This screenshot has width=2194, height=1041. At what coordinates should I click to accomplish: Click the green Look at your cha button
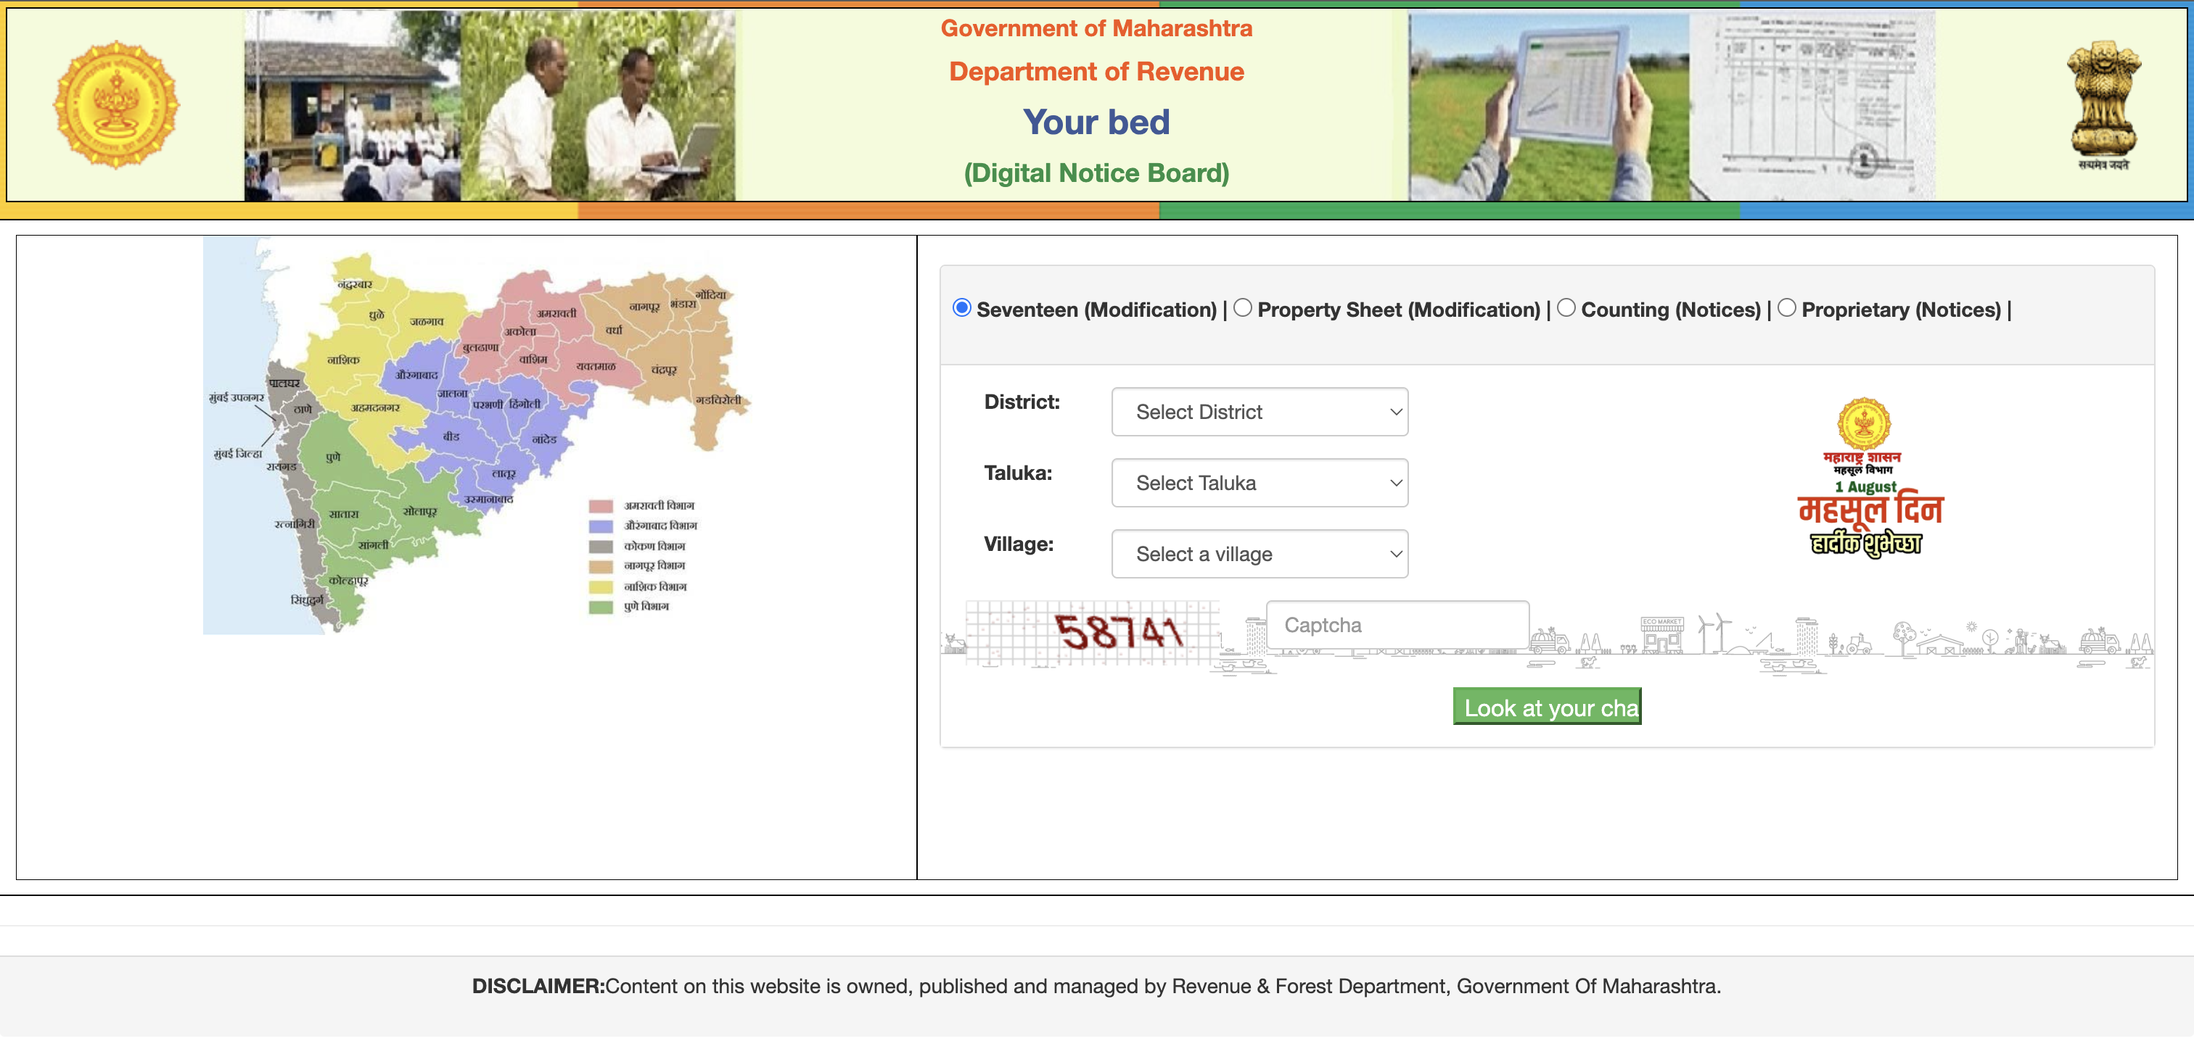click(x=1547, y=707)
